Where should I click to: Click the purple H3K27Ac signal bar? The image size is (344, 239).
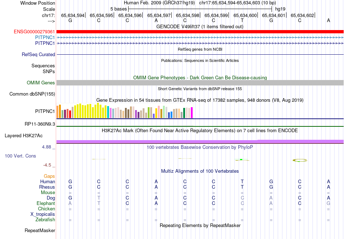pyautogui.click(x=200, y=142)
